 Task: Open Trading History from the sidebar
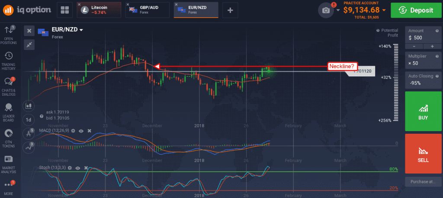pos(9,60)
